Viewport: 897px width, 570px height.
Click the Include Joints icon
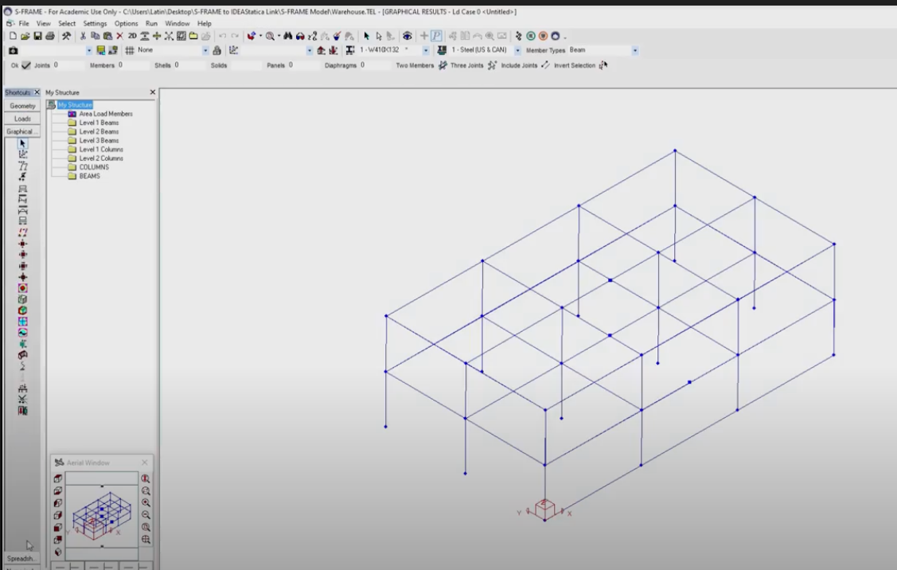point(545,65)
